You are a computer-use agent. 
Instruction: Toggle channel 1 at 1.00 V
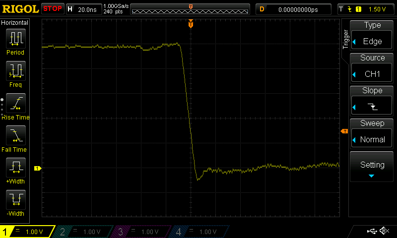(x=28, y=232)
